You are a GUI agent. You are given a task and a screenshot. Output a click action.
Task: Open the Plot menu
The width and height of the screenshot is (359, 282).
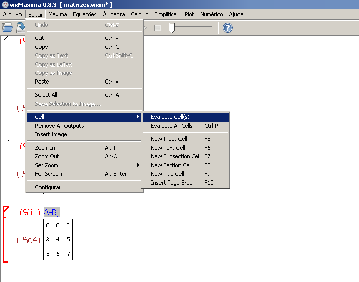click(x=189, y=14)
